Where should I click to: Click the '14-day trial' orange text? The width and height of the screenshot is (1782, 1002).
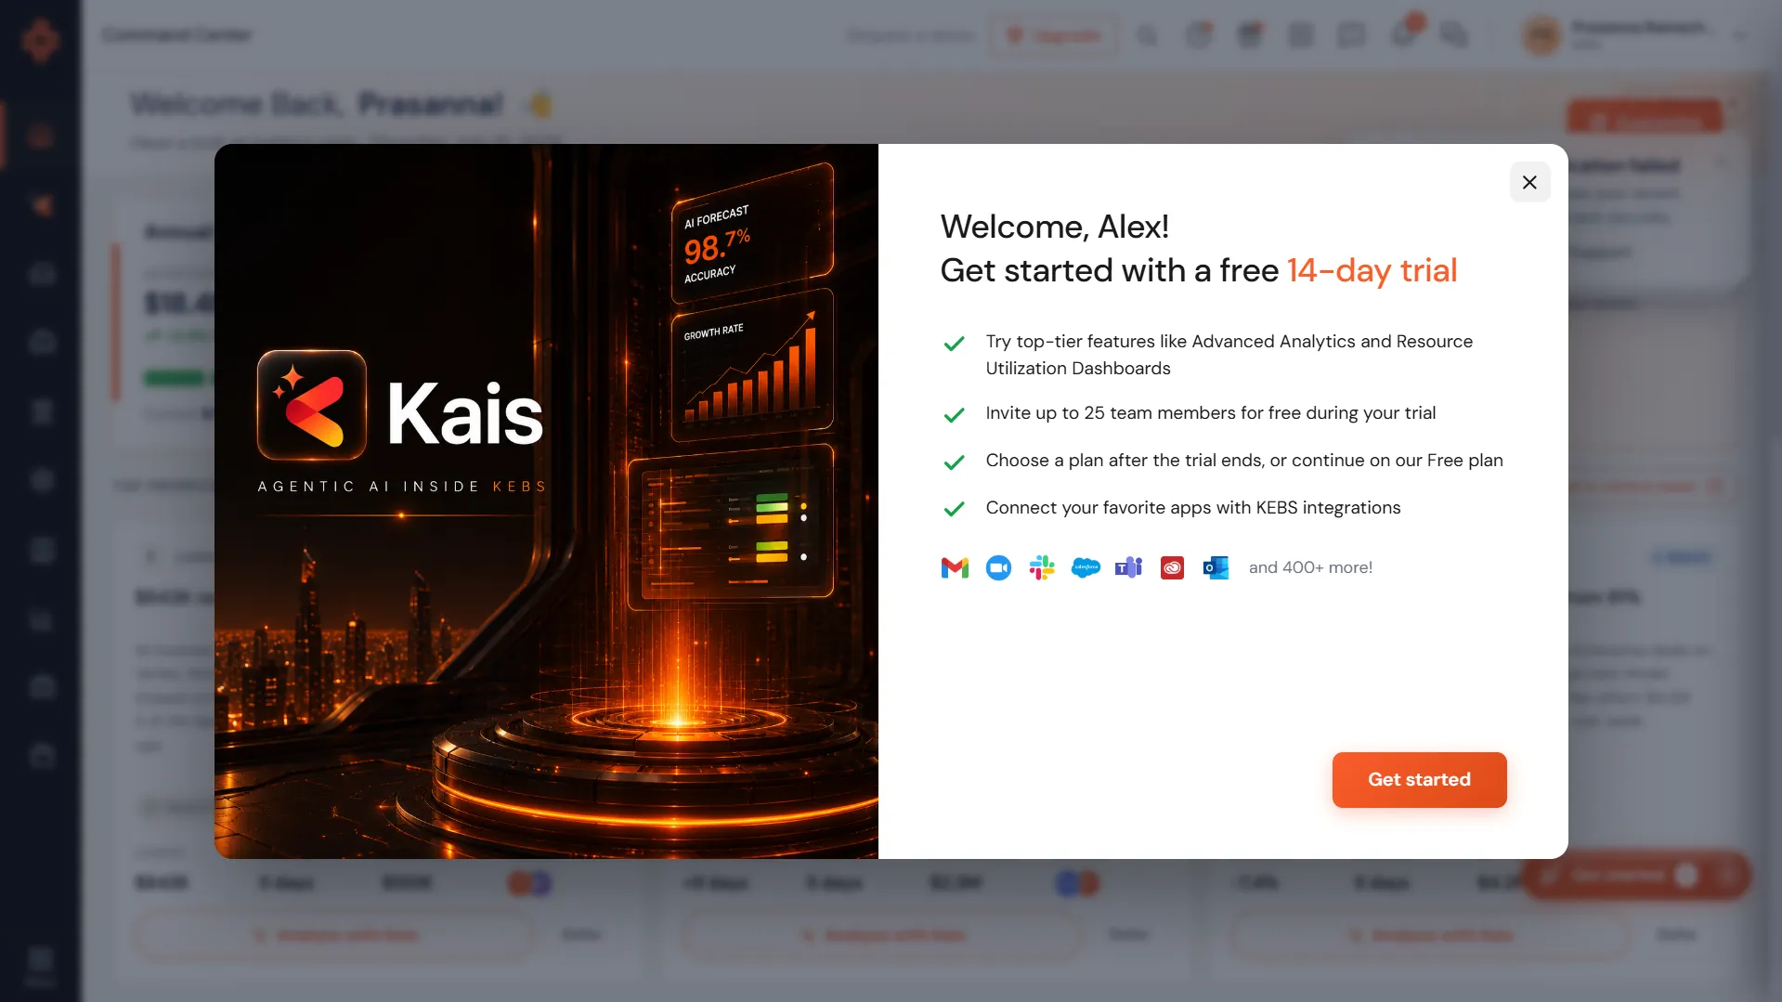click(1372, 270)
